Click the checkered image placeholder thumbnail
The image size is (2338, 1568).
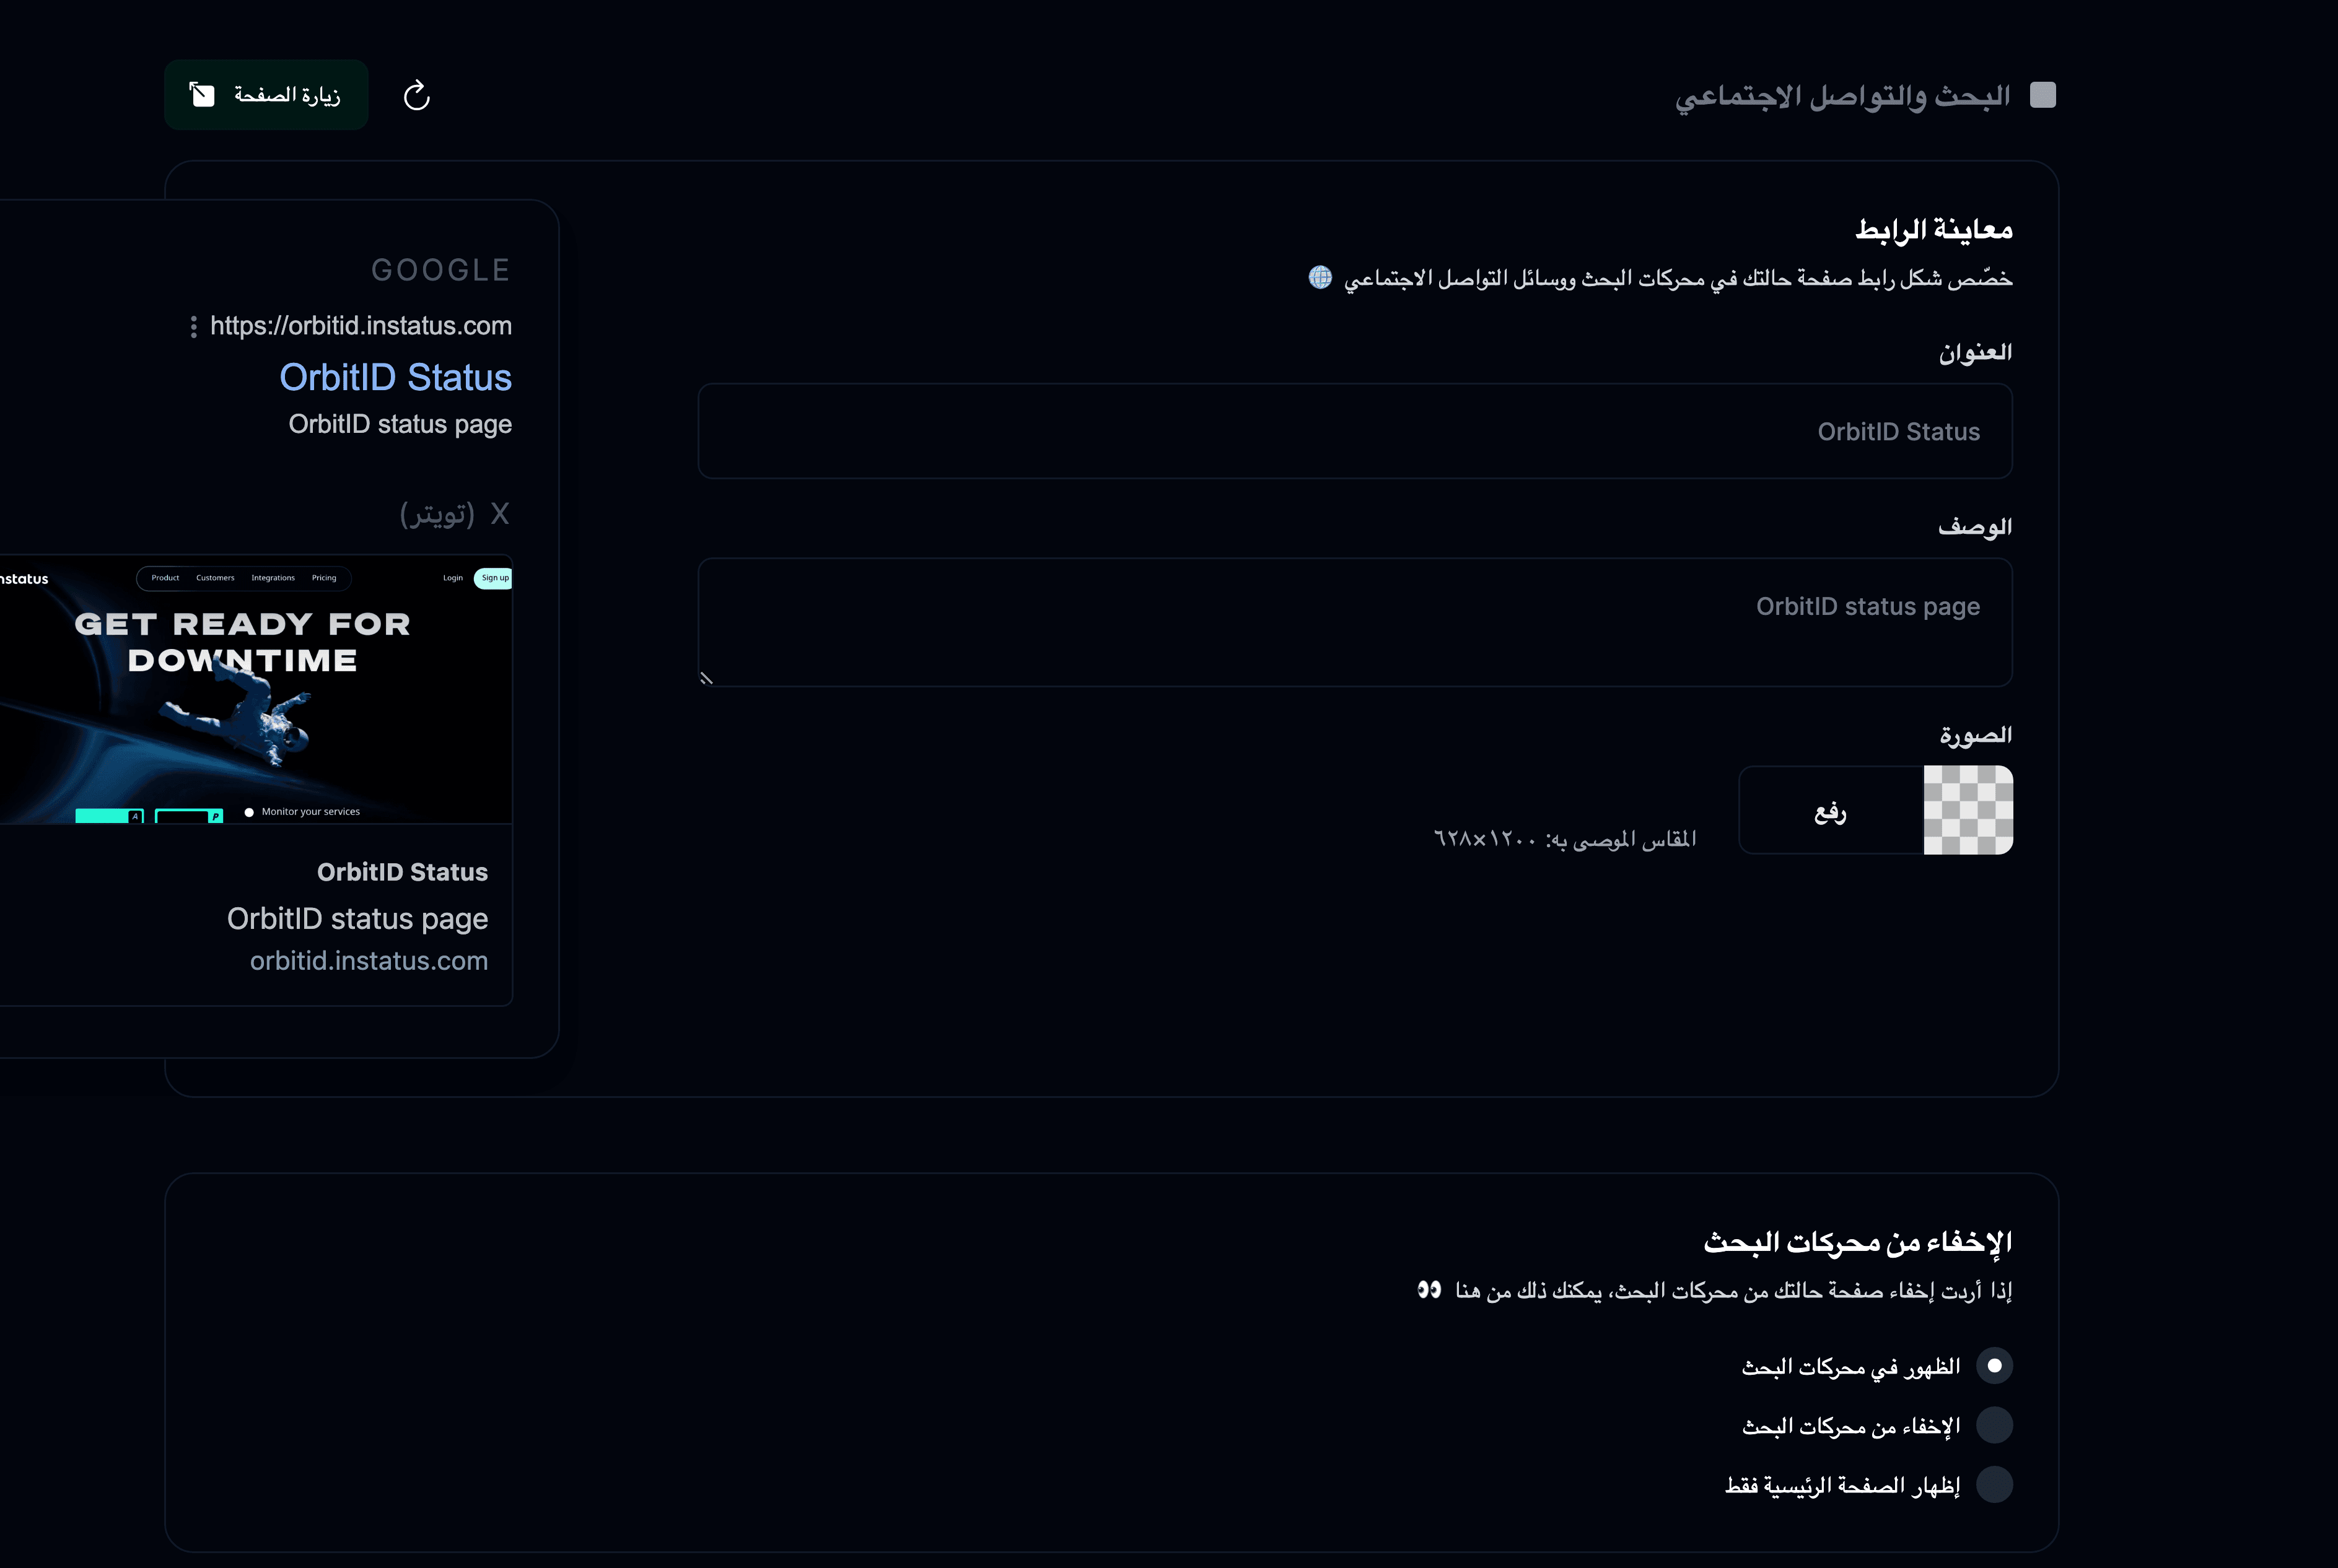[1968, 810]
